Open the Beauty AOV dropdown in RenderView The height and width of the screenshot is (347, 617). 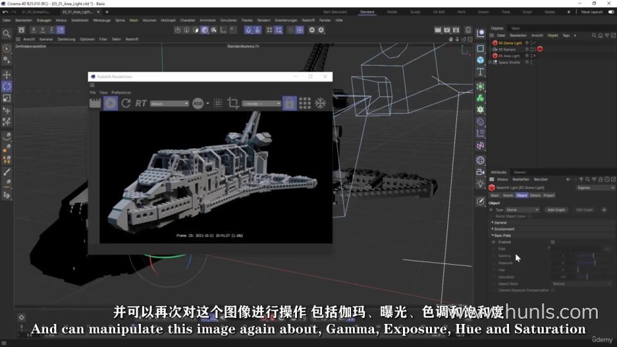170,103
